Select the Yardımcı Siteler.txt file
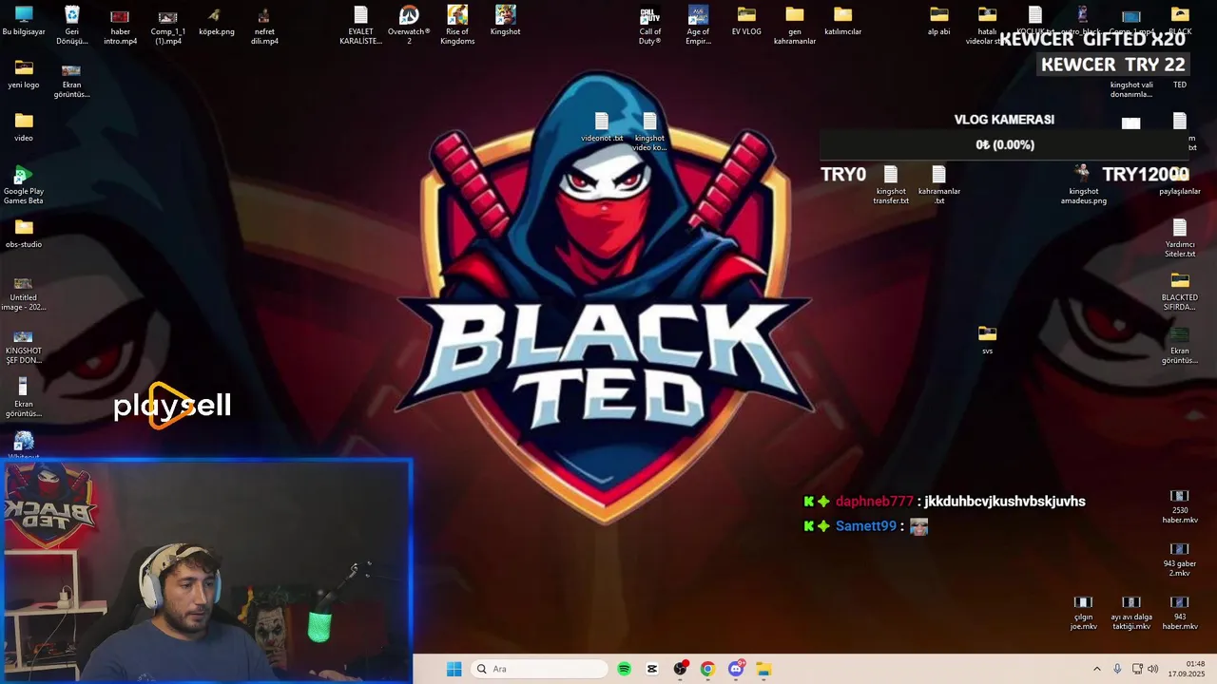Viewport: 1217px width, 684px height. pyautogui.click(x=1180, y=237)
